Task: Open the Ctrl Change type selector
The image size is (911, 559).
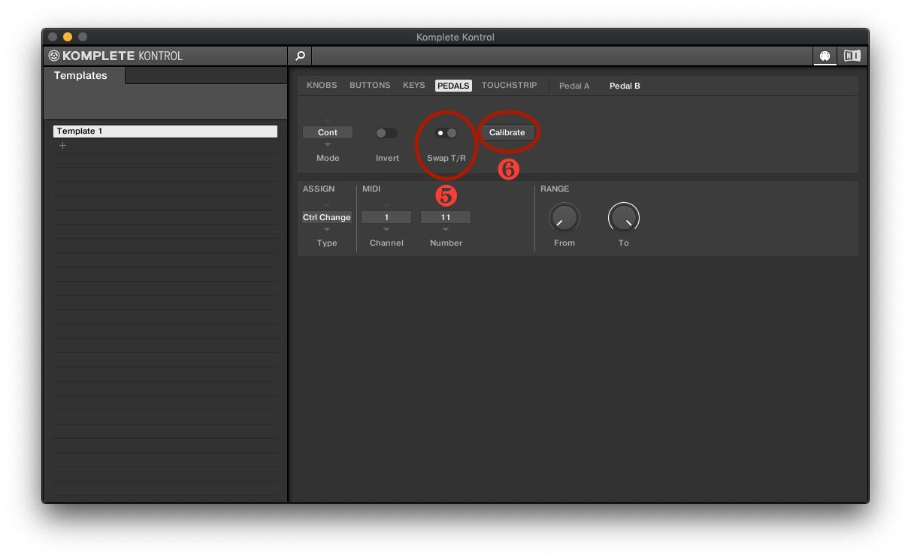Action: (x=327, y=217)
